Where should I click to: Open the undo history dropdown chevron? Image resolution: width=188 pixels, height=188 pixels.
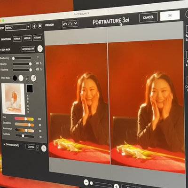(76, 23)
